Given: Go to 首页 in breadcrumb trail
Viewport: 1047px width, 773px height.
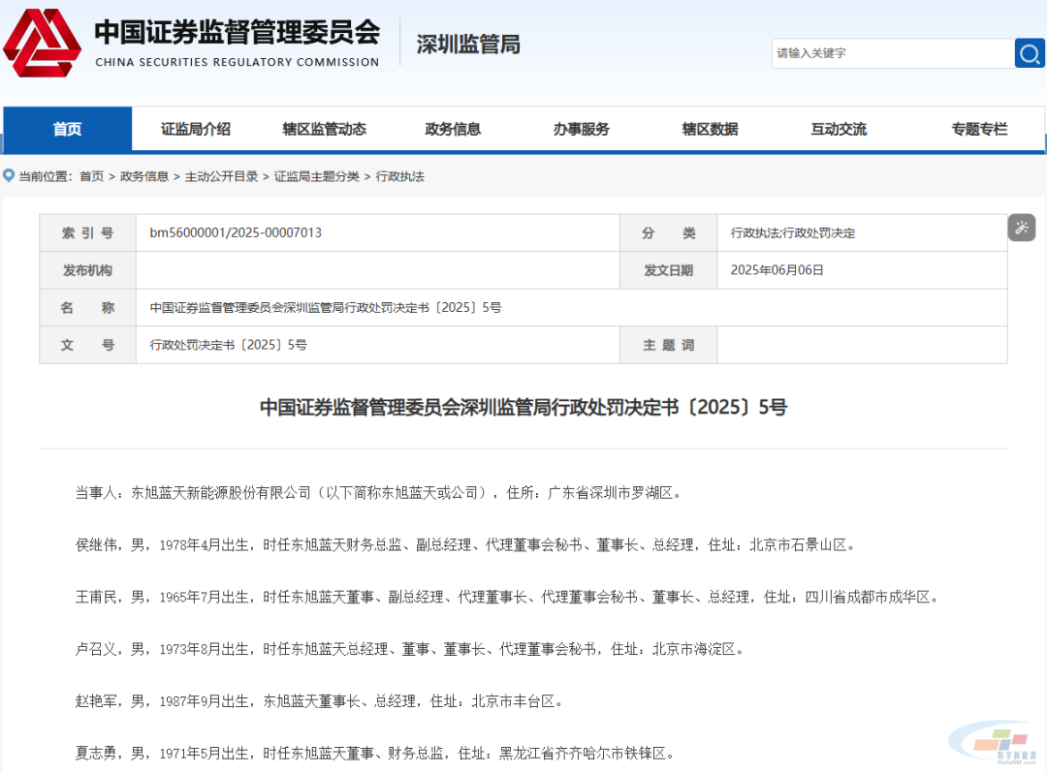Looking at the screenshot, I should 91,176.
